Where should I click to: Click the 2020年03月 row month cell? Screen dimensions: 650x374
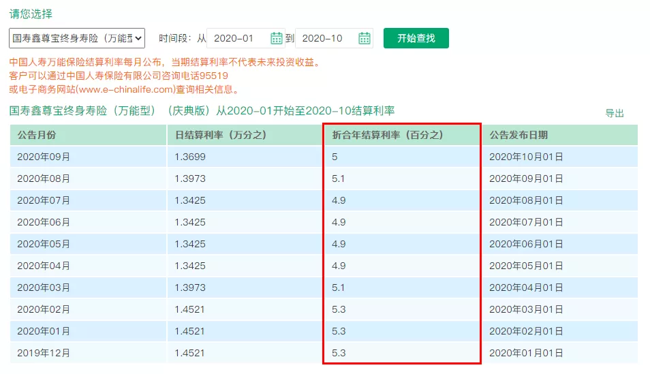(x=88, y=287)
